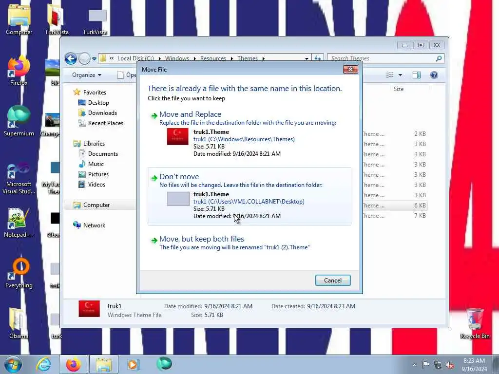Viewport: 499px width, 374px height.
Task: Choose Move and Replace option
Action: (x=249, y=135)
